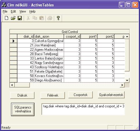
Task: Click the Fekete Olga[fekete] cell
Action: (49, 71)
